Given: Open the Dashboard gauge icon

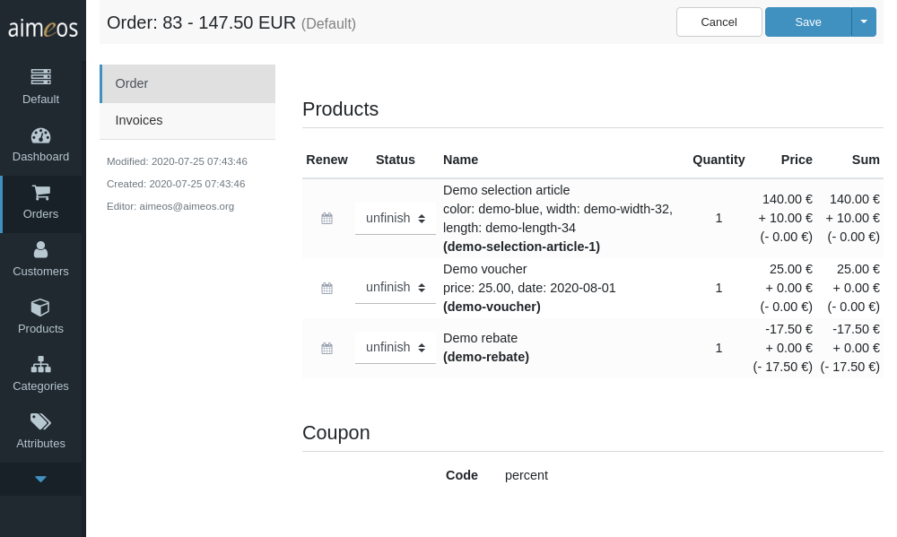Looking at the screenshot, I should point(40,135).
